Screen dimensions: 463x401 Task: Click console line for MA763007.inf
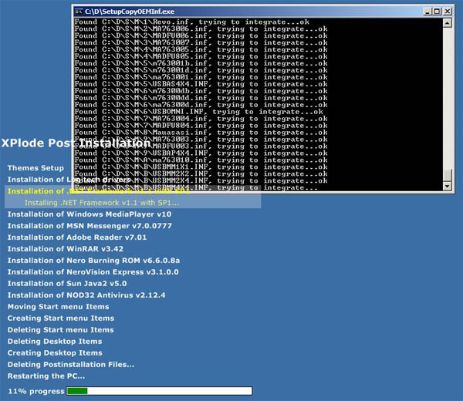[201, 42]
